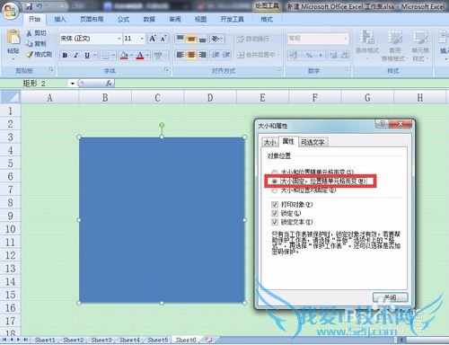Click the Merge and Center (合并后居中) button
Viewport: 449px width, 345px height.
pos(259,55)
